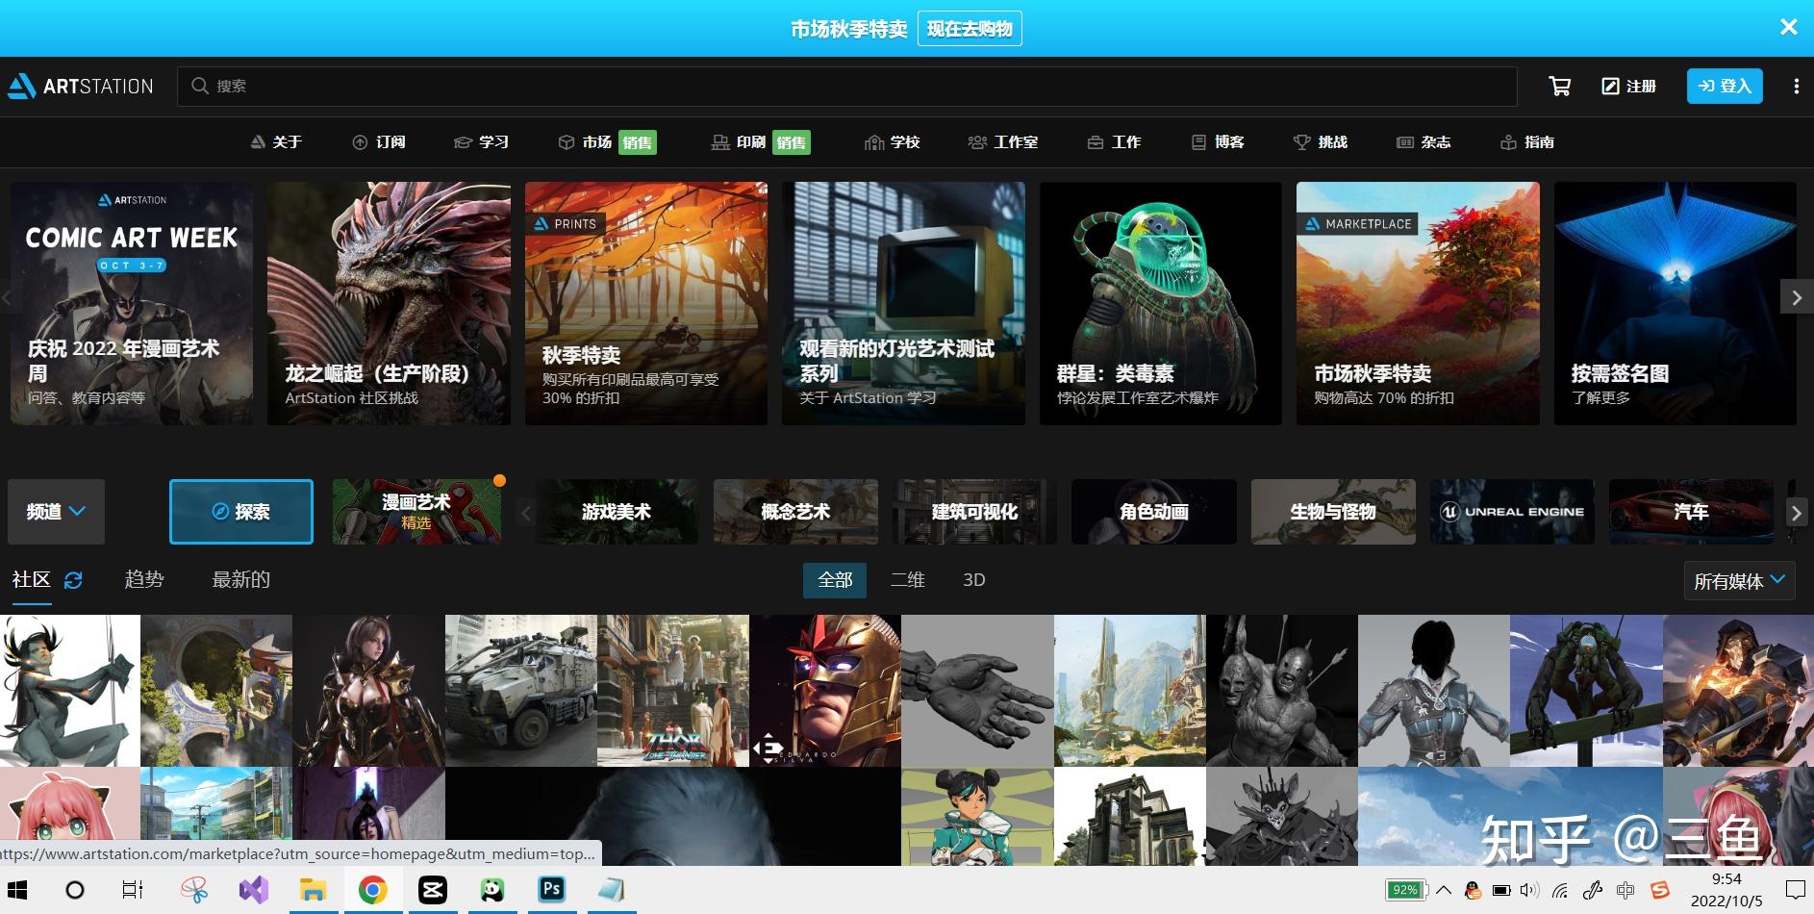Click the ArtStation logo

tap(81, 87)
